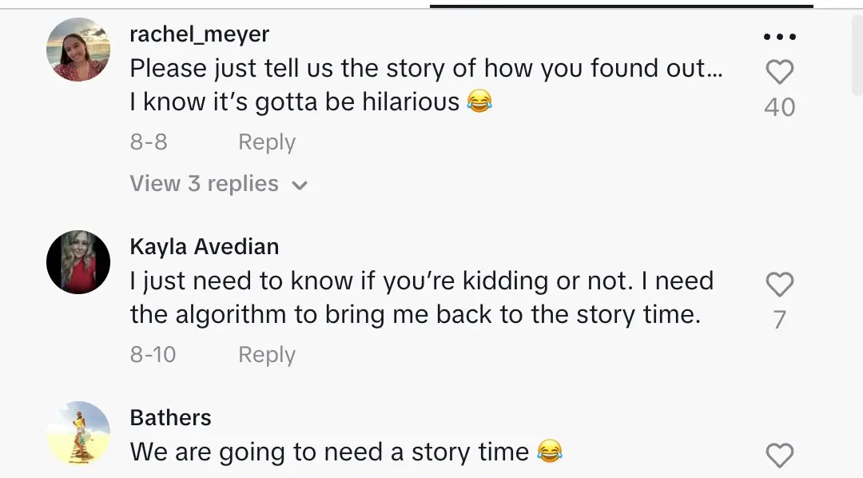Open the three-dot menu on rachel_meyer's comment
This screenshot has height=478, width=863.
pyautogui.click(x=779, y=37)
